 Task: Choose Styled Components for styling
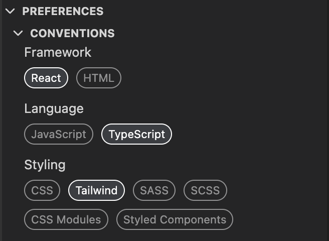[175, 219]
